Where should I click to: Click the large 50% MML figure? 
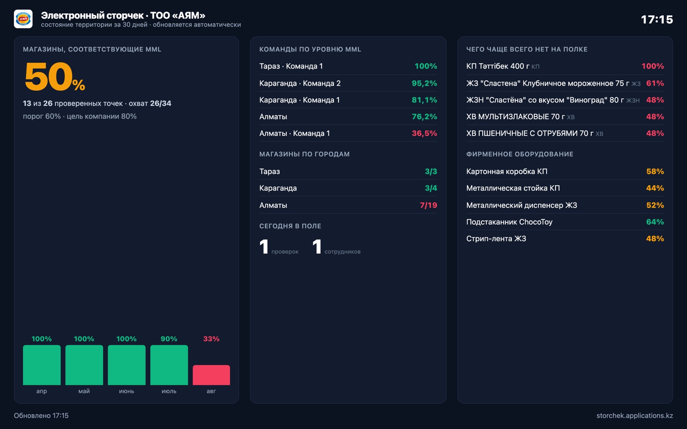tap(55, 77)
